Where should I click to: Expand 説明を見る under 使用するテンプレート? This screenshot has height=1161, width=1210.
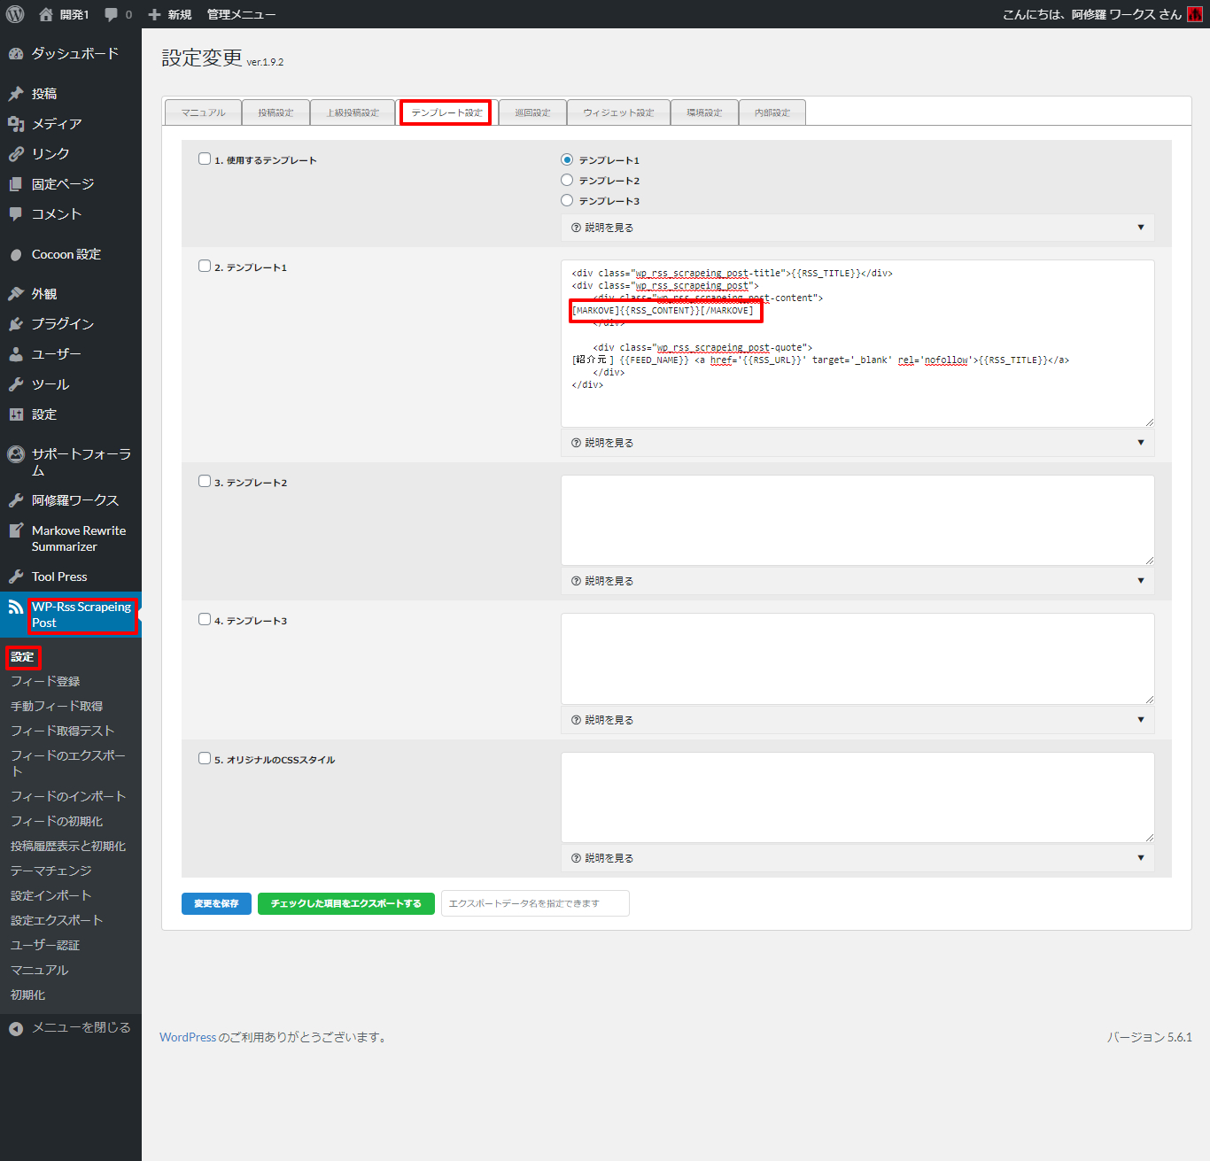coord(857,228)
